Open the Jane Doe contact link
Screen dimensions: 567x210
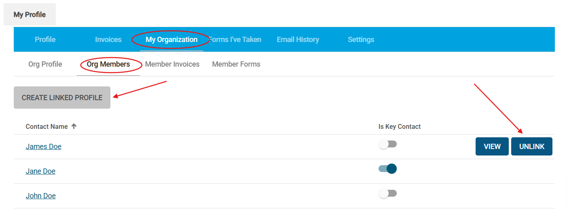coord(40,171)
